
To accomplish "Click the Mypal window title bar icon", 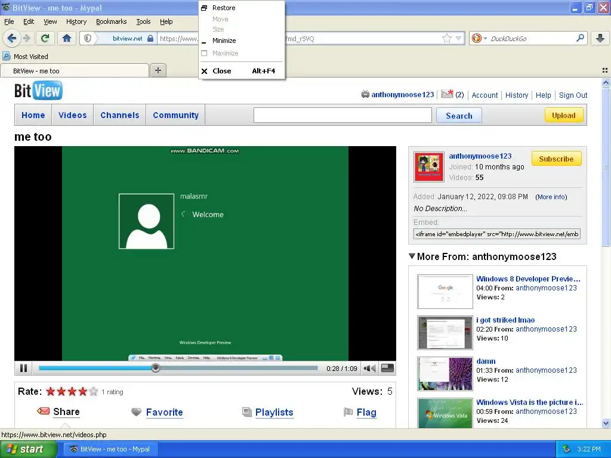I will (5, 7).
